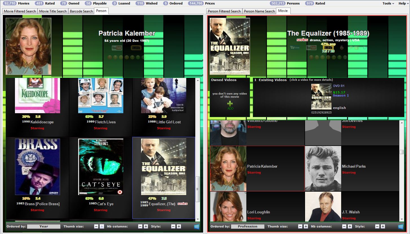Decrease number of columns in movie panel

click(x=344, y=226)
